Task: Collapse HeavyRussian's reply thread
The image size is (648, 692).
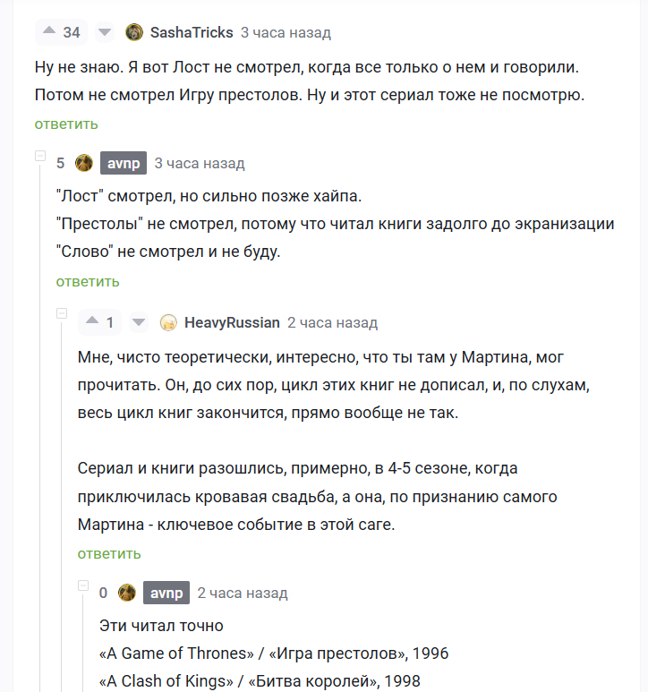Action: tap(62, 313)
